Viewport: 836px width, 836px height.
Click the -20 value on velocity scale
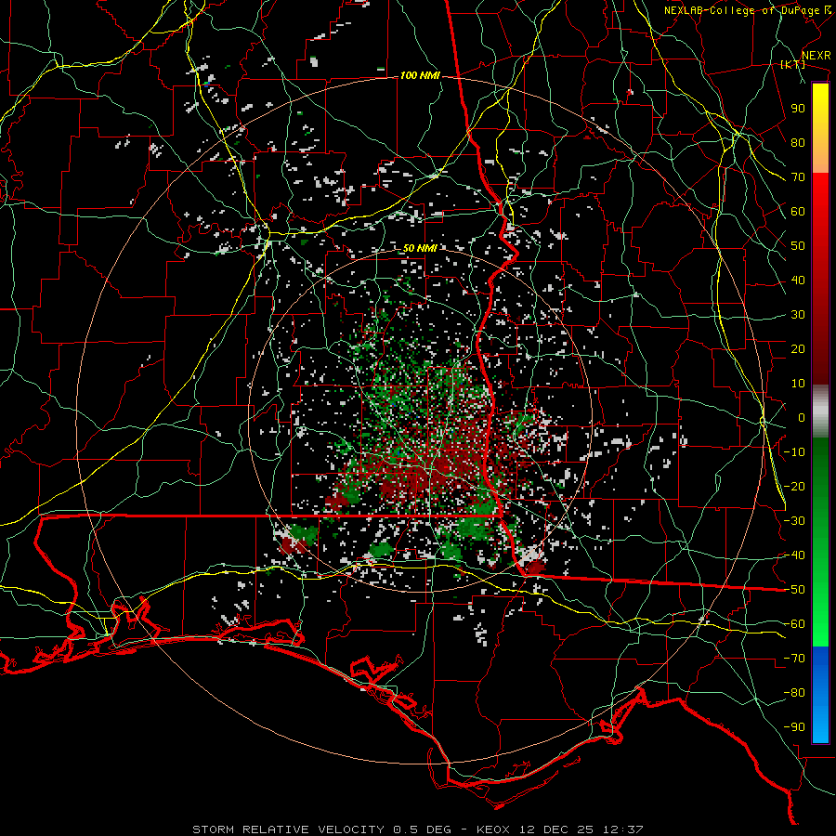point(794,487)
